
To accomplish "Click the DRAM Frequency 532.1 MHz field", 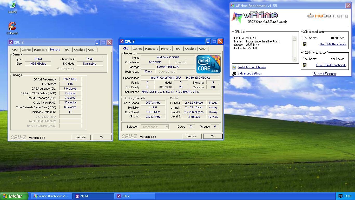I will (x=70, y=79).
